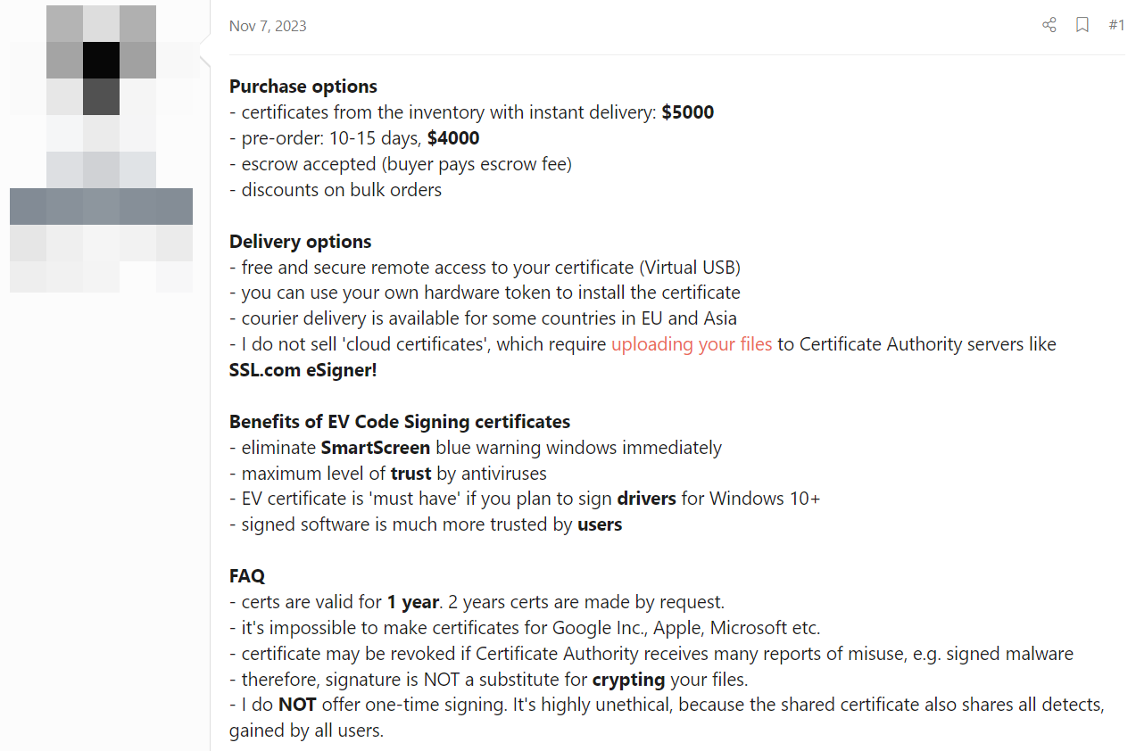The height and width of the screenshot is (751, 1136).
Task: Click the "Benefits of EV Code Signing certificates" heading
Action: [400, 422]
